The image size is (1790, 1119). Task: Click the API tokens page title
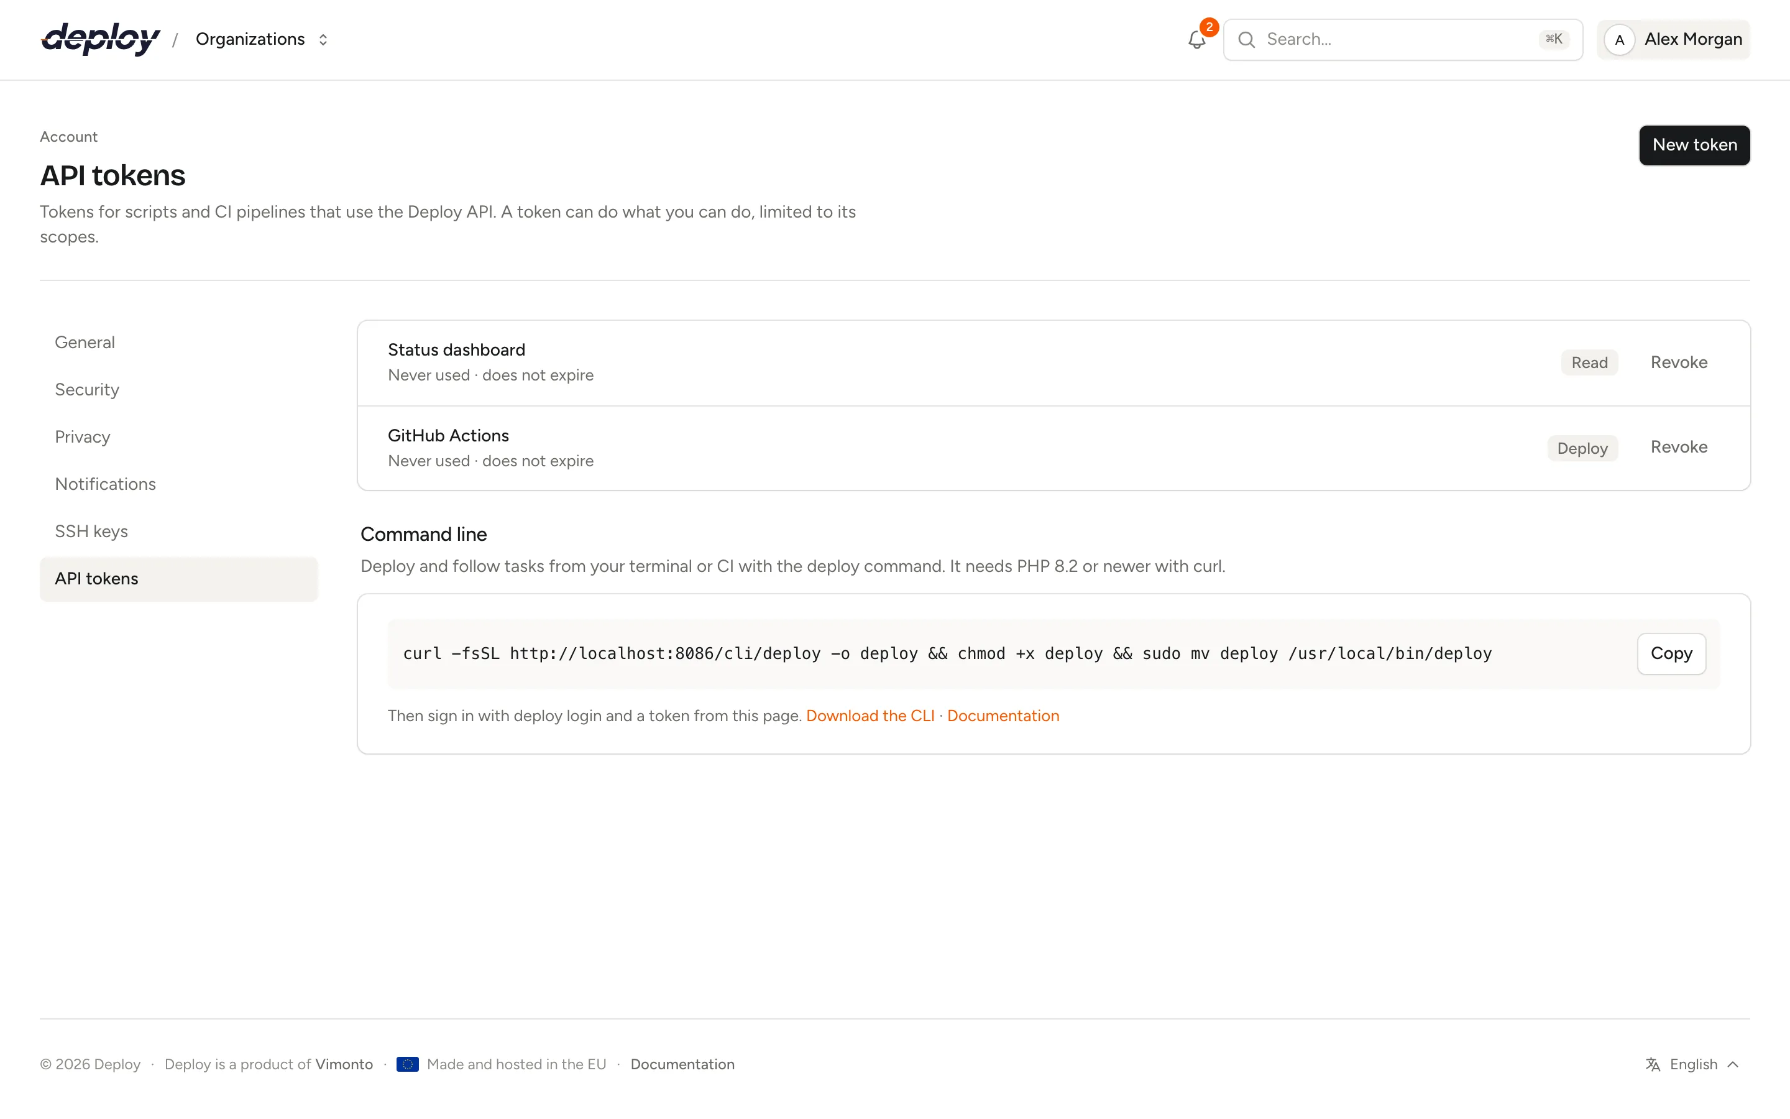(x=112, y=175)
